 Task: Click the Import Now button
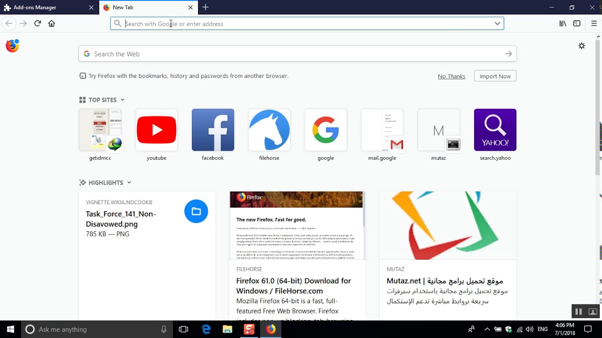[495, 76]
